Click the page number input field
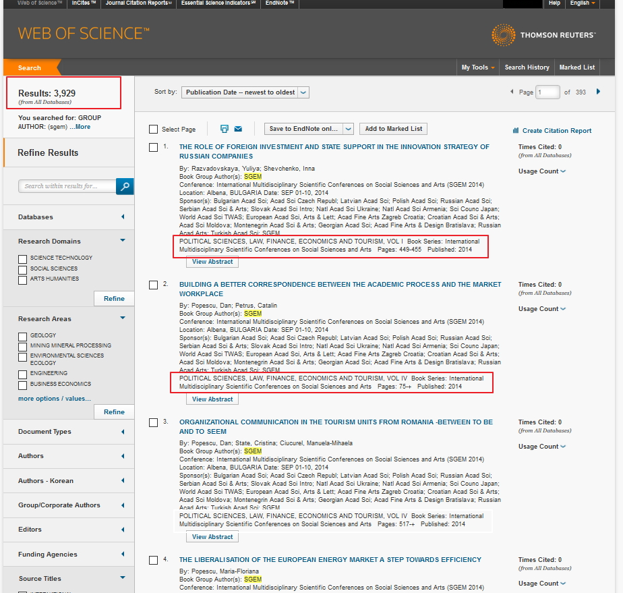The height and width of the screenshot is (593, 623). (x=547, y=92)
